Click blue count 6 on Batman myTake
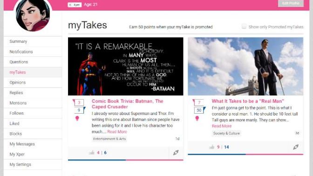 point(105,153)
